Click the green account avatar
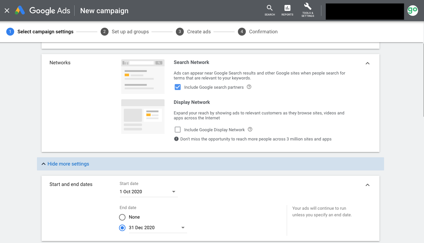This screenshot has width=424, height=243. click(412, 10)
